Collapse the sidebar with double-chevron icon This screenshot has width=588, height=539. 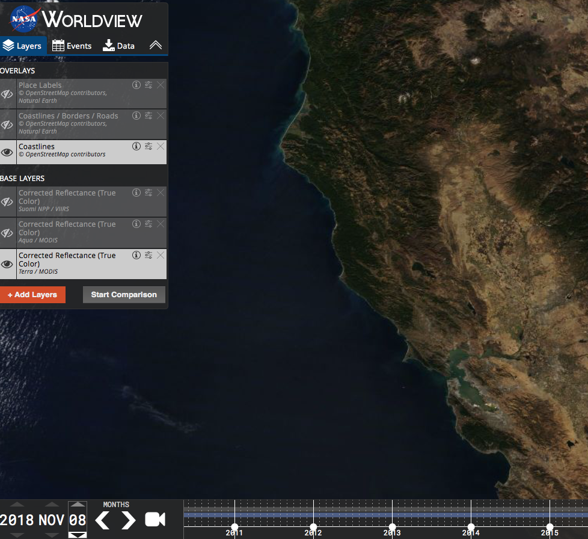click(156, 45)
